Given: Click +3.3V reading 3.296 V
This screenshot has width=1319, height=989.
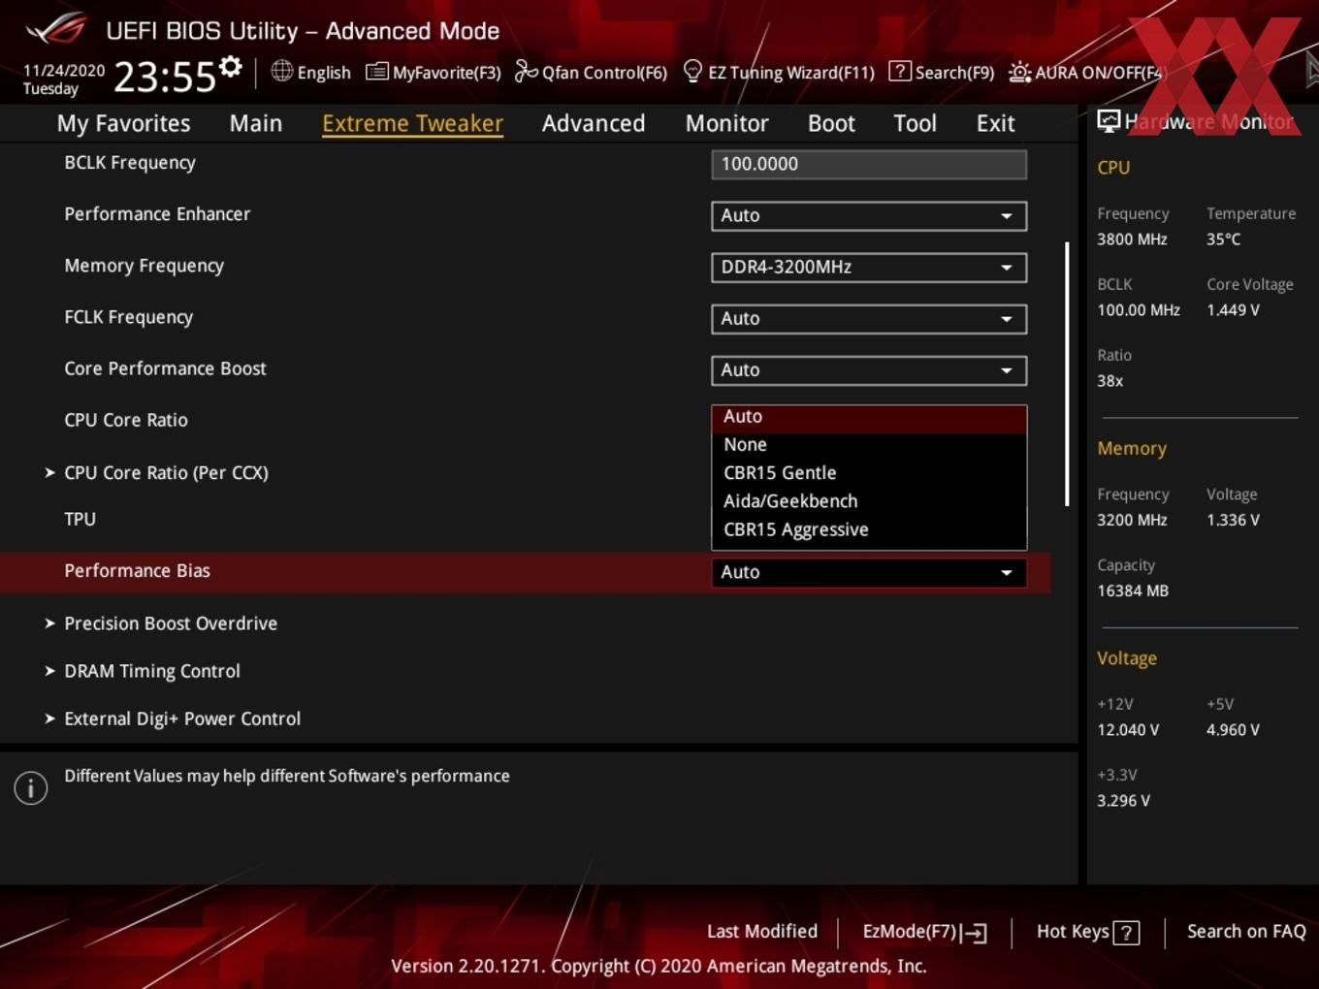Looking at the screenshot, I should tap(1123, 801).
